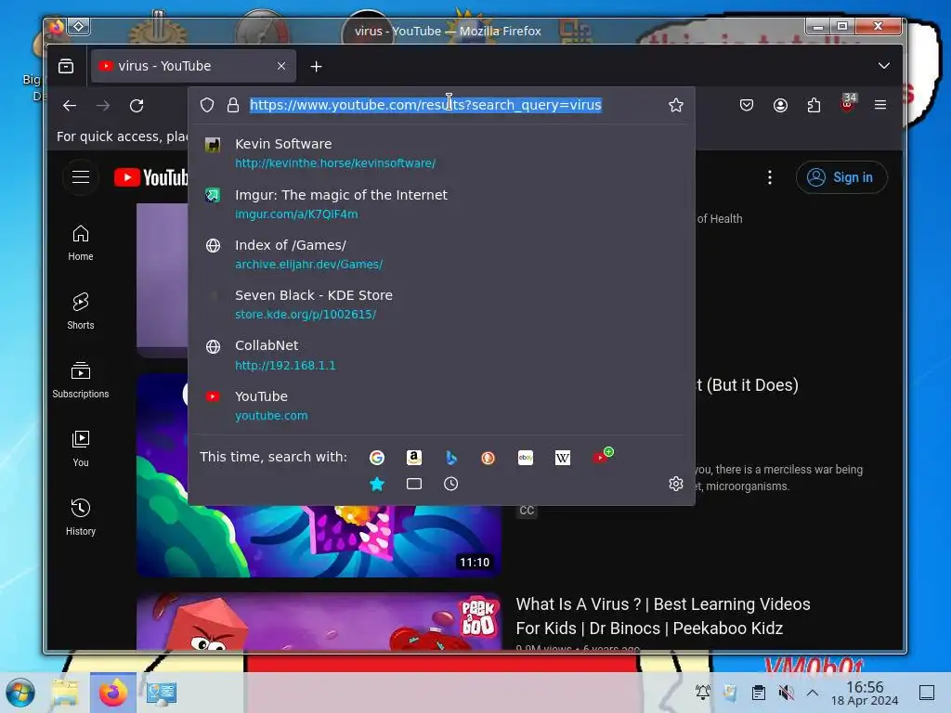Open the clock showing 16:56

point(865,693)
